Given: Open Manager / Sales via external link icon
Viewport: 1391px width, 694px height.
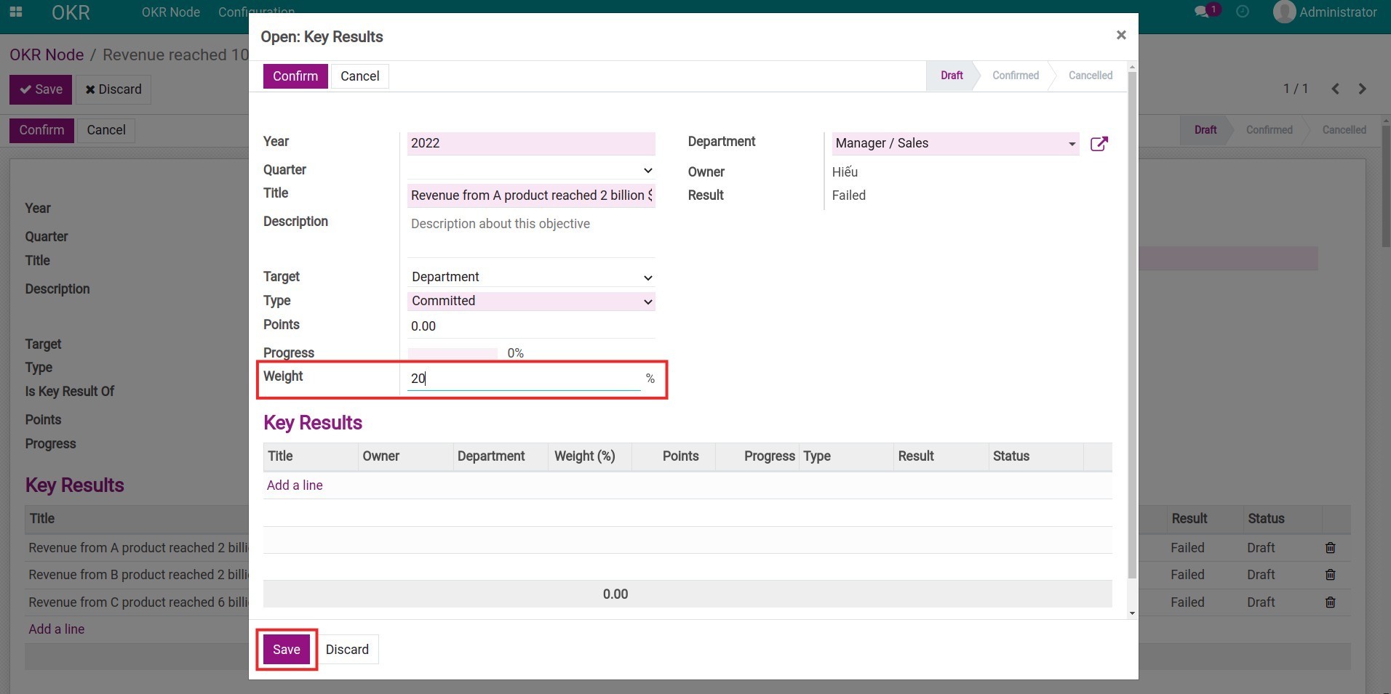Looking at the screenshot, I should pos(1099,144).
